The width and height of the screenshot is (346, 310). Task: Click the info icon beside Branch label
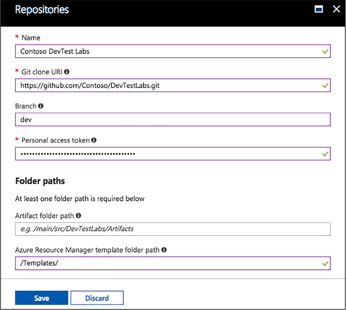click(x=40, y=106)
